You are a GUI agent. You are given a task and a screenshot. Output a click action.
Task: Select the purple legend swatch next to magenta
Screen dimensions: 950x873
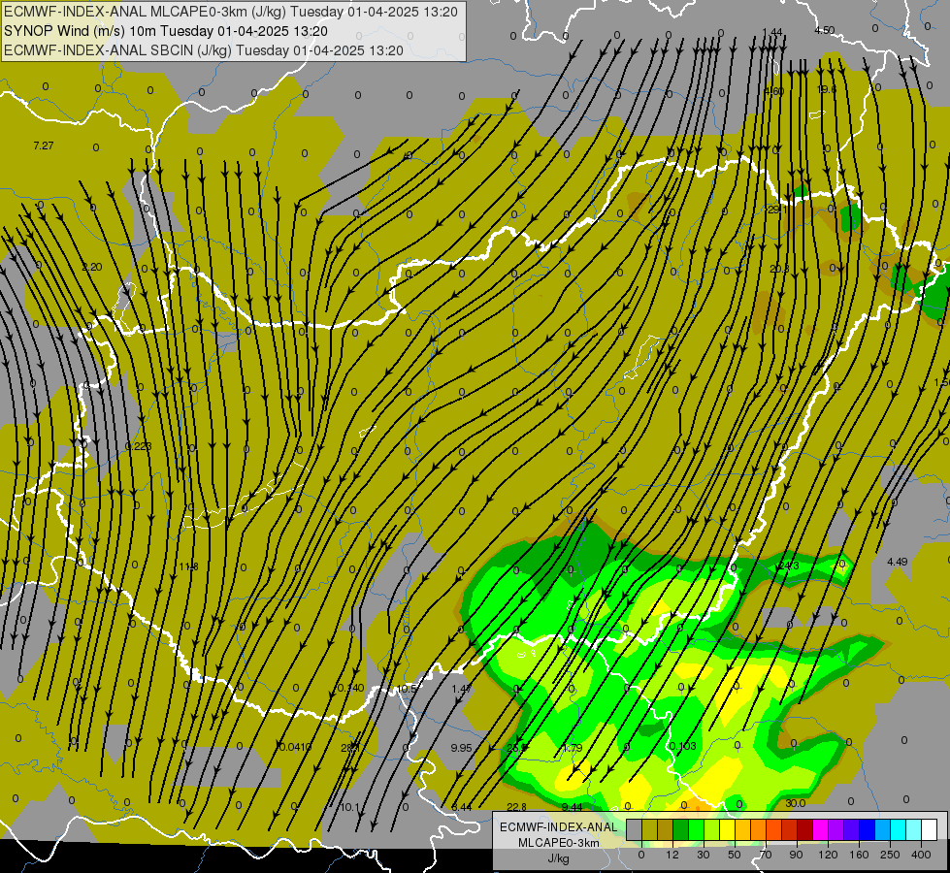[x=836, y=830]
